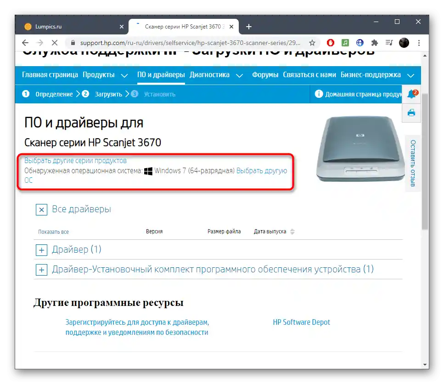Open the media control playlist icon
This screenshot has width=444, height=384.
(x=389, y=43)
